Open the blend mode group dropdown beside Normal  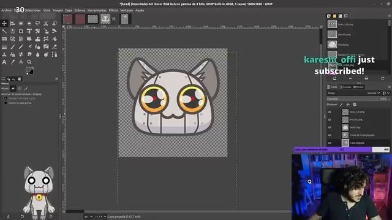pyautogui.click(x=386, y=93)
